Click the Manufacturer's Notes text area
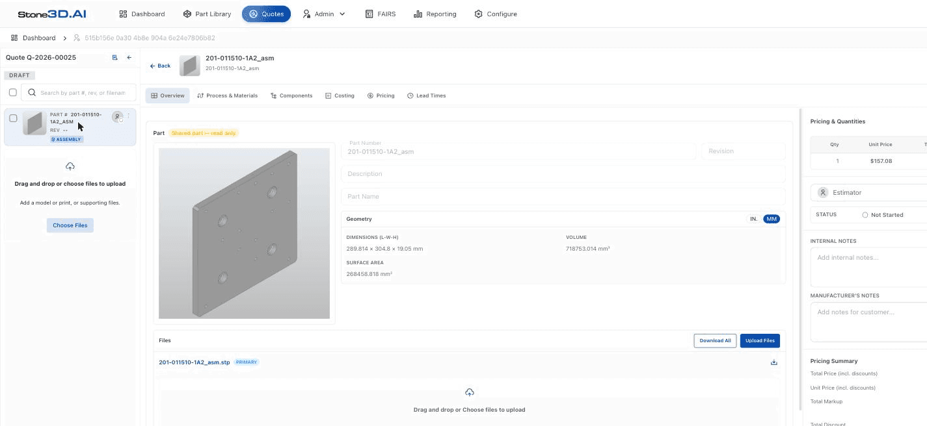The height and width of the screenshot is (426, 927). tap(868, 322)
